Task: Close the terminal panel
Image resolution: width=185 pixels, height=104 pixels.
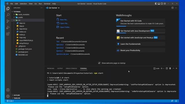Action: 176,68
